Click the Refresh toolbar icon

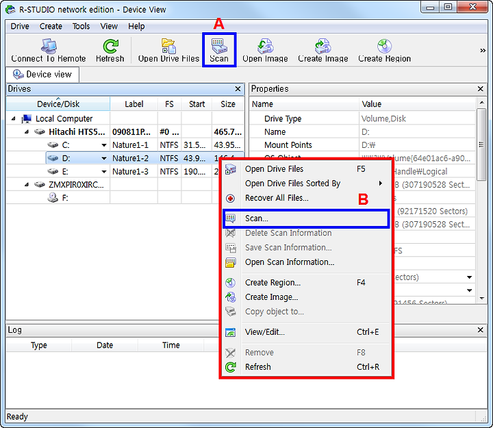(110, 50)
